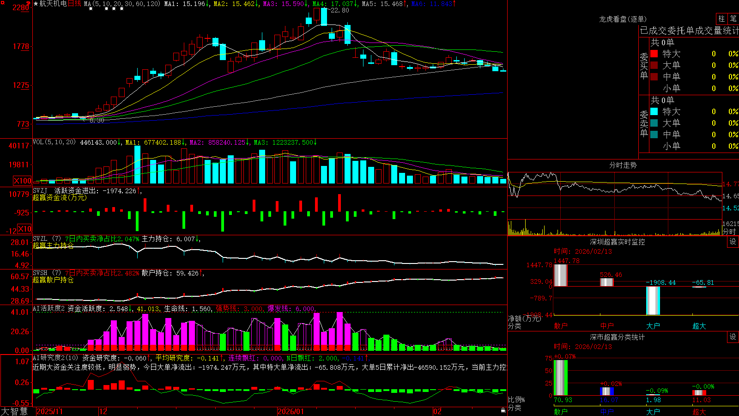Click the 分时走势 panel title
Screen dimensions: 739x416
point(623,165)
